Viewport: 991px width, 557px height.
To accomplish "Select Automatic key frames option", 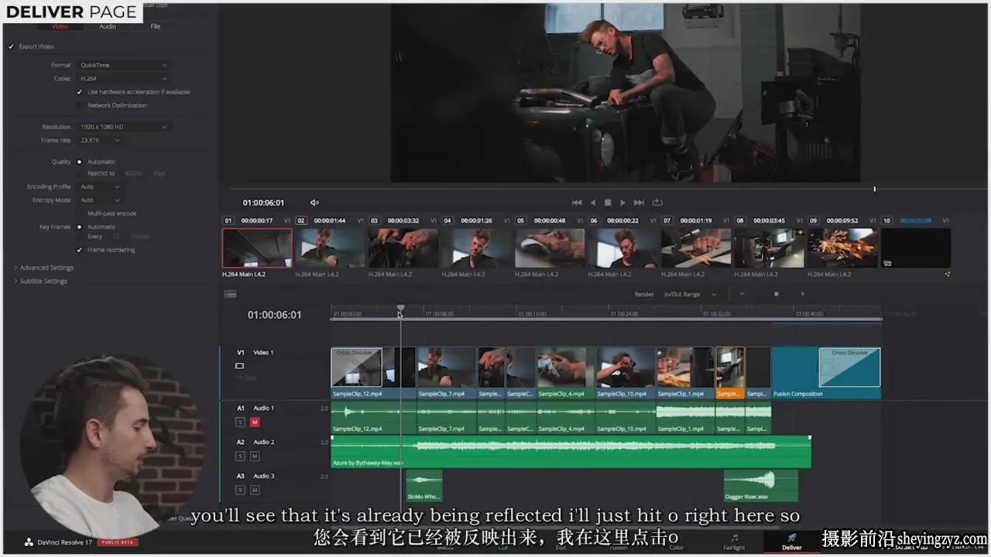I will [x=79, y=227].
